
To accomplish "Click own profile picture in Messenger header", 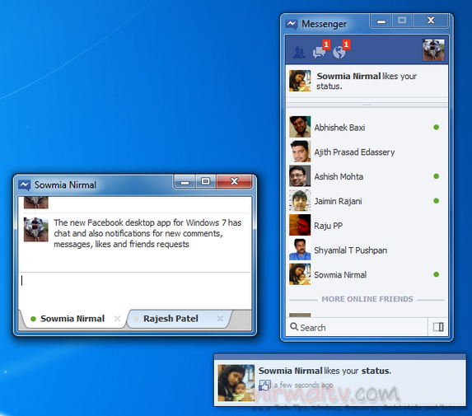I will [433, 50].
